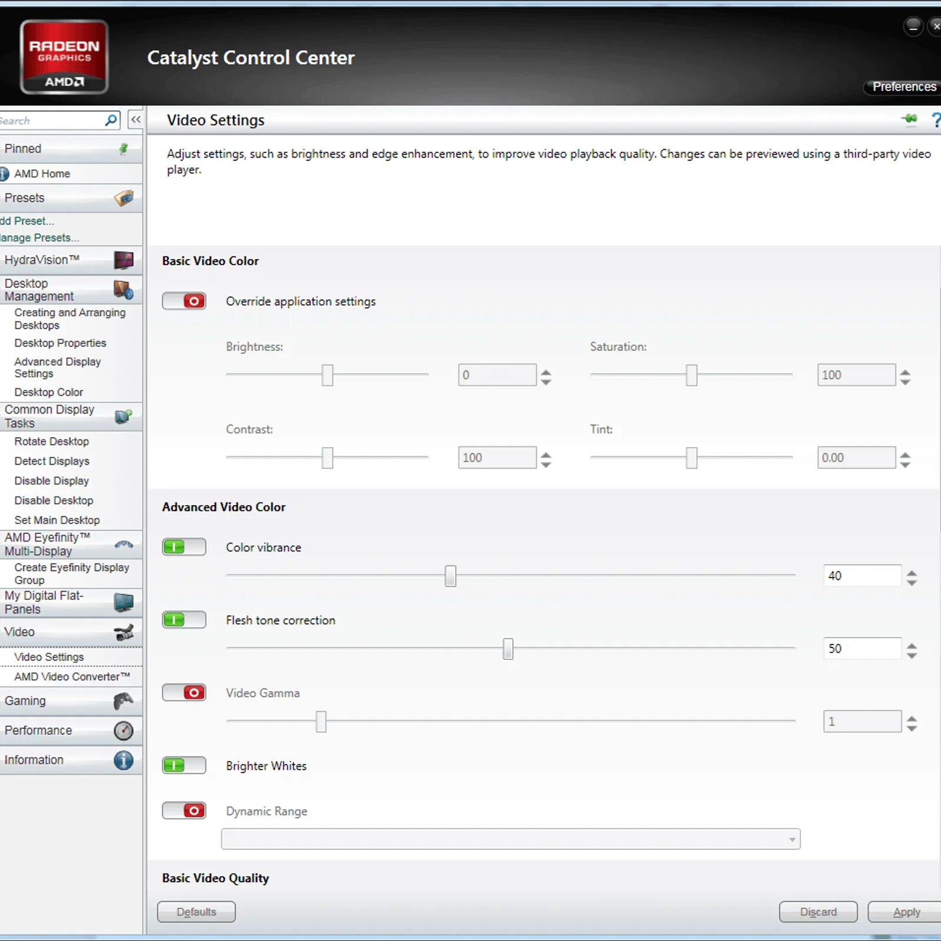Click the Color vibrance slider handle
941x941 pixels.
point(451,576)
